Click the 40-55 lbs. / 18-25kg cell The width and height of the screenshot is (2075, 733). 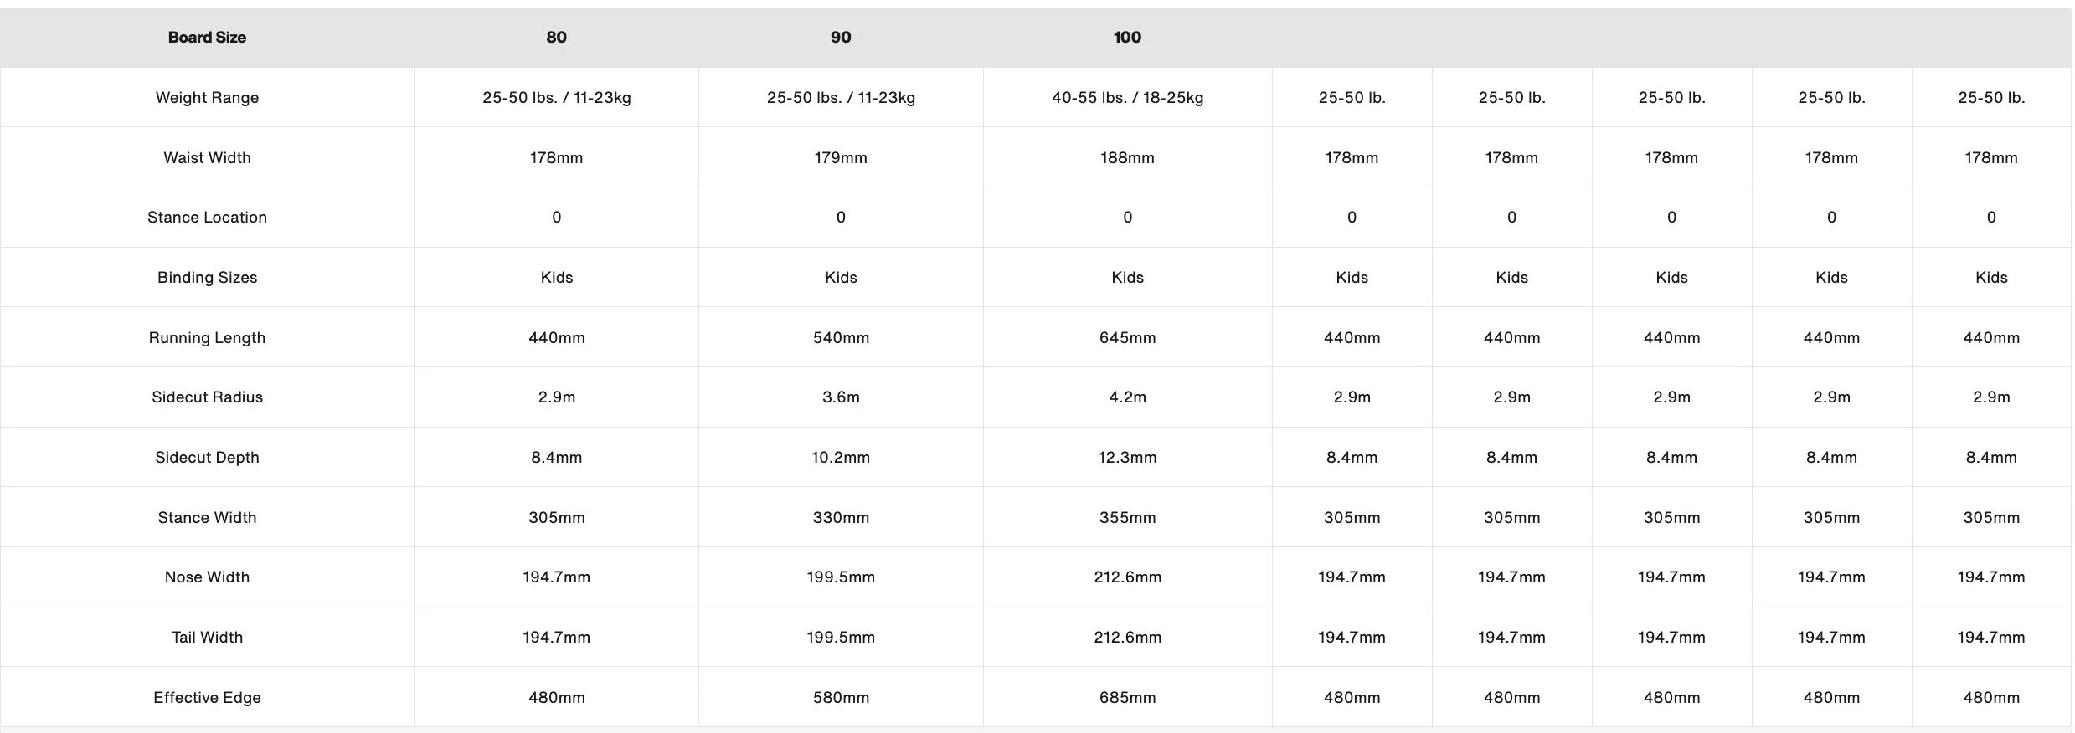tap(1127, 98)
